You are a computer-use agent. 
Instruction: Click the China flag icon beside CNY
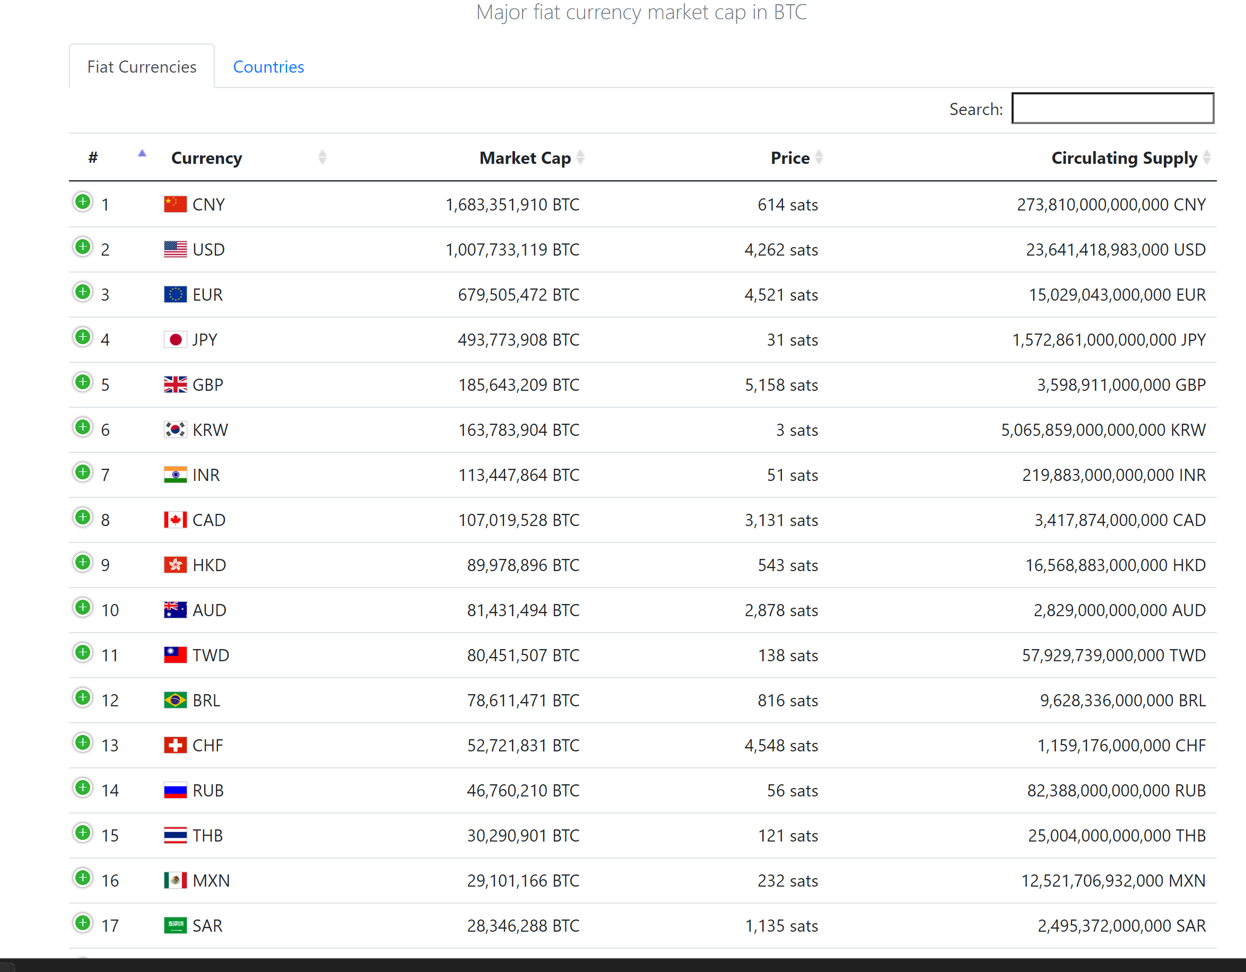[175, 204]
